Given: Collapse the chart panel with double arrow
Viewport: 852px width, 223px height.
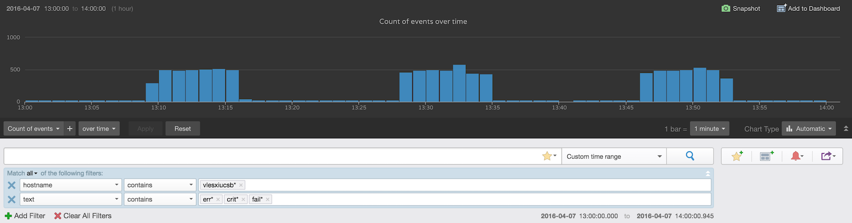Looking at the screenshot, I should (846, 129).
